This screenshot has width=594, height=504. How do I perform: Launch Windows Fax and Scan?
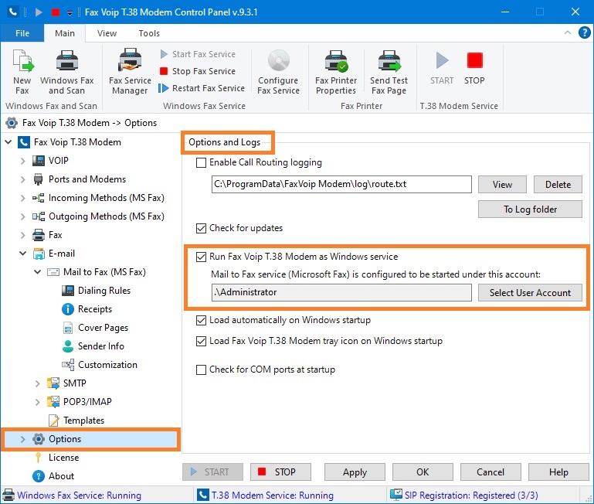(67, 72)
